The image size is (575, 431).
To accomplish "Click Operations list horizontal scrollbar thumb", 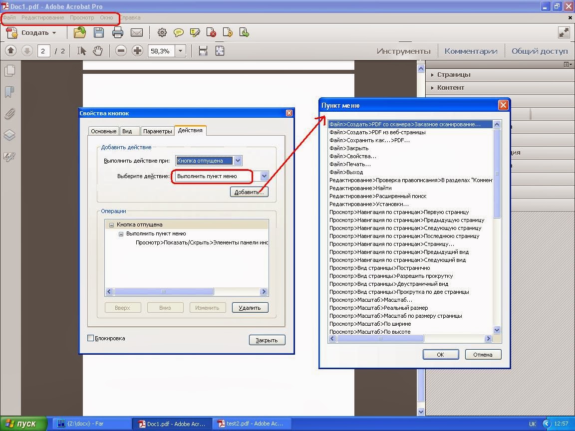I will point(164,292).
